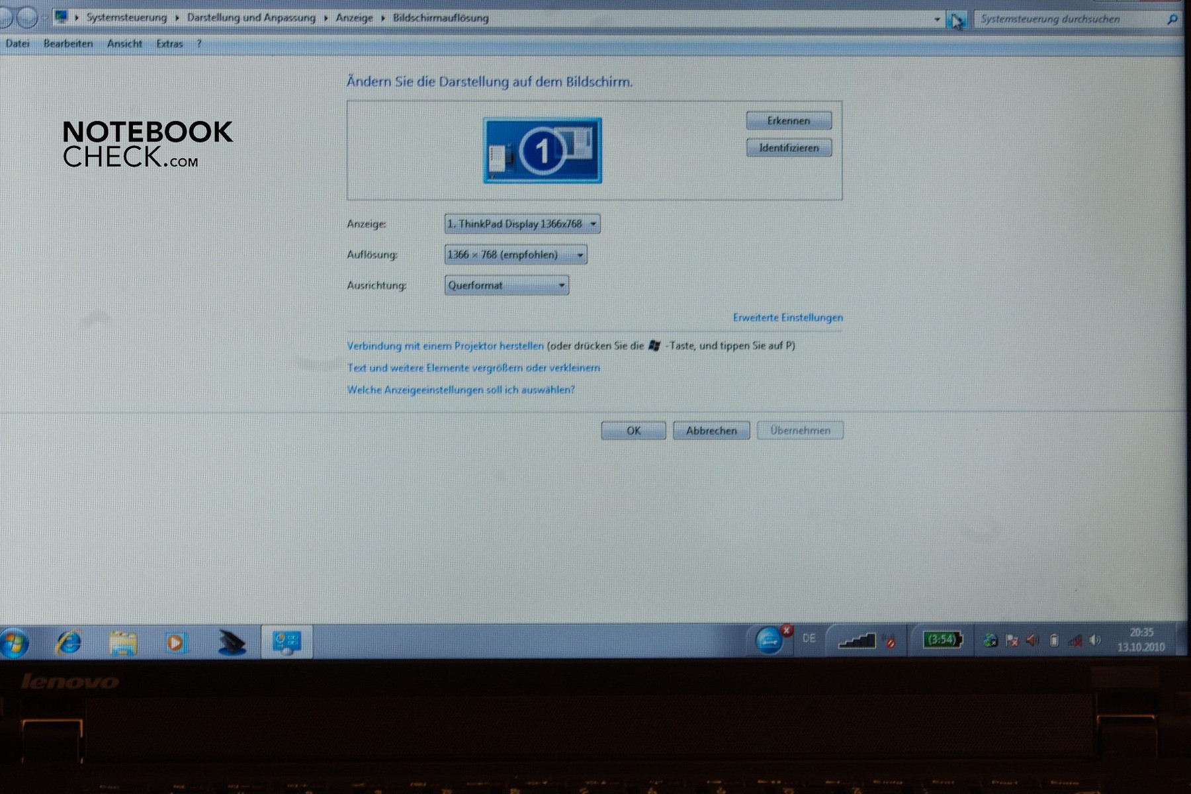Confirm with the OK button
1191x794 pixels.
tap(633, 431)
